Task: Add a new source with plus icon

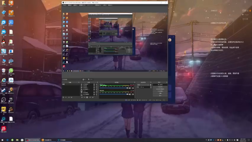Action: point(82,97)
